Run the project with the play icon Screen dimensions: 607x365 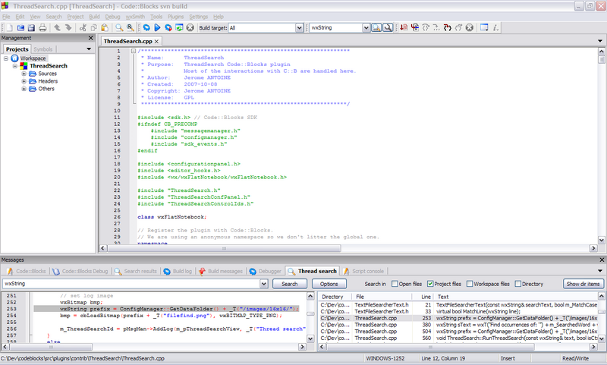point(157,27)
